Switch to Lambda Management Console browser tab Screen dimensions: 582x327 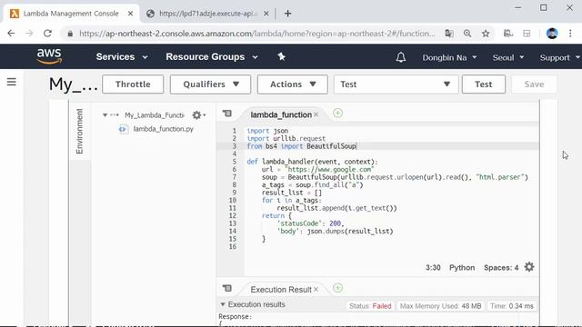coord(71,14)
